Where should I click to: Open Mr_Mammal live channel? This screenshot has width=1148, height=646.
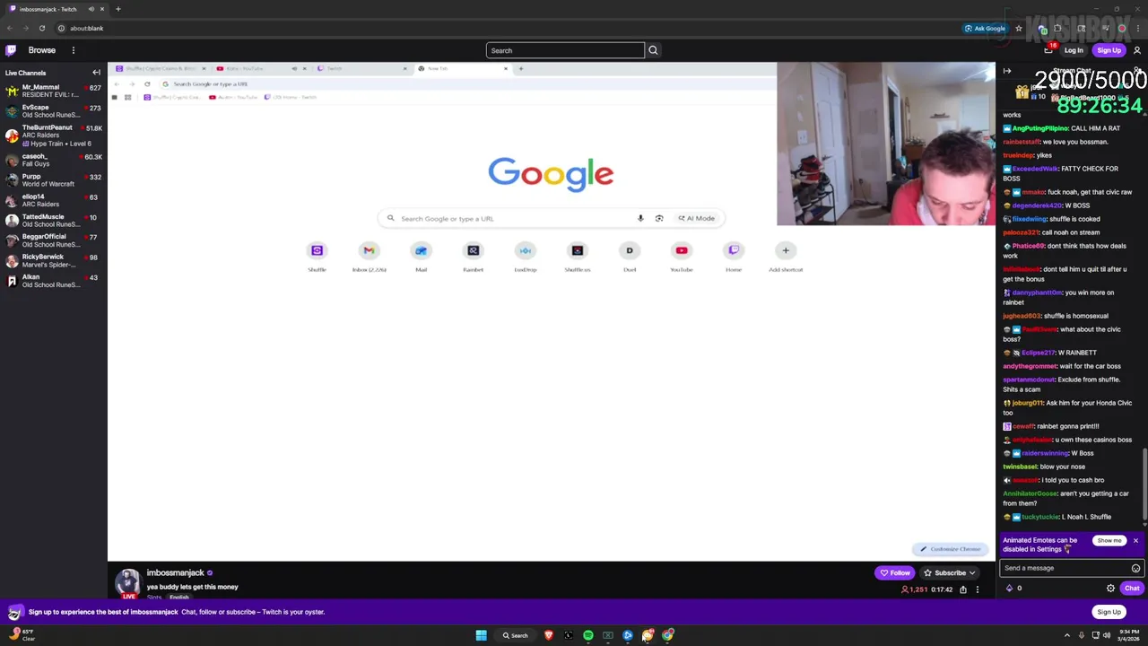[x=52, y=92]
